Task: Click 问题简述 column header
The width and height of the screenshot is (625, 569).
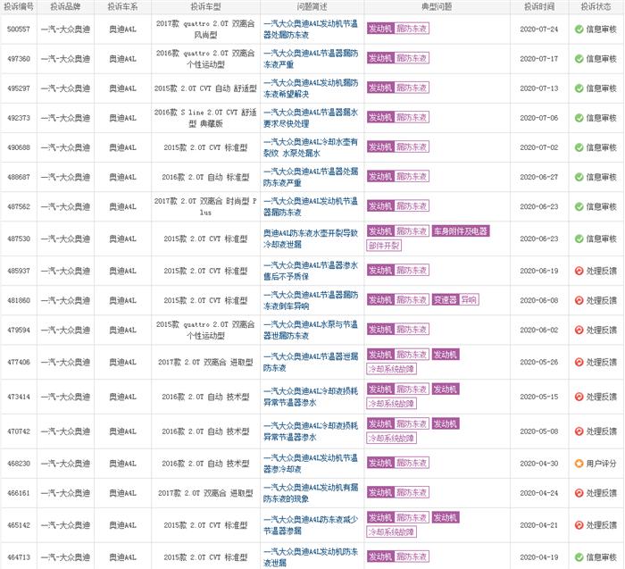Action: [x=312, y=7]
